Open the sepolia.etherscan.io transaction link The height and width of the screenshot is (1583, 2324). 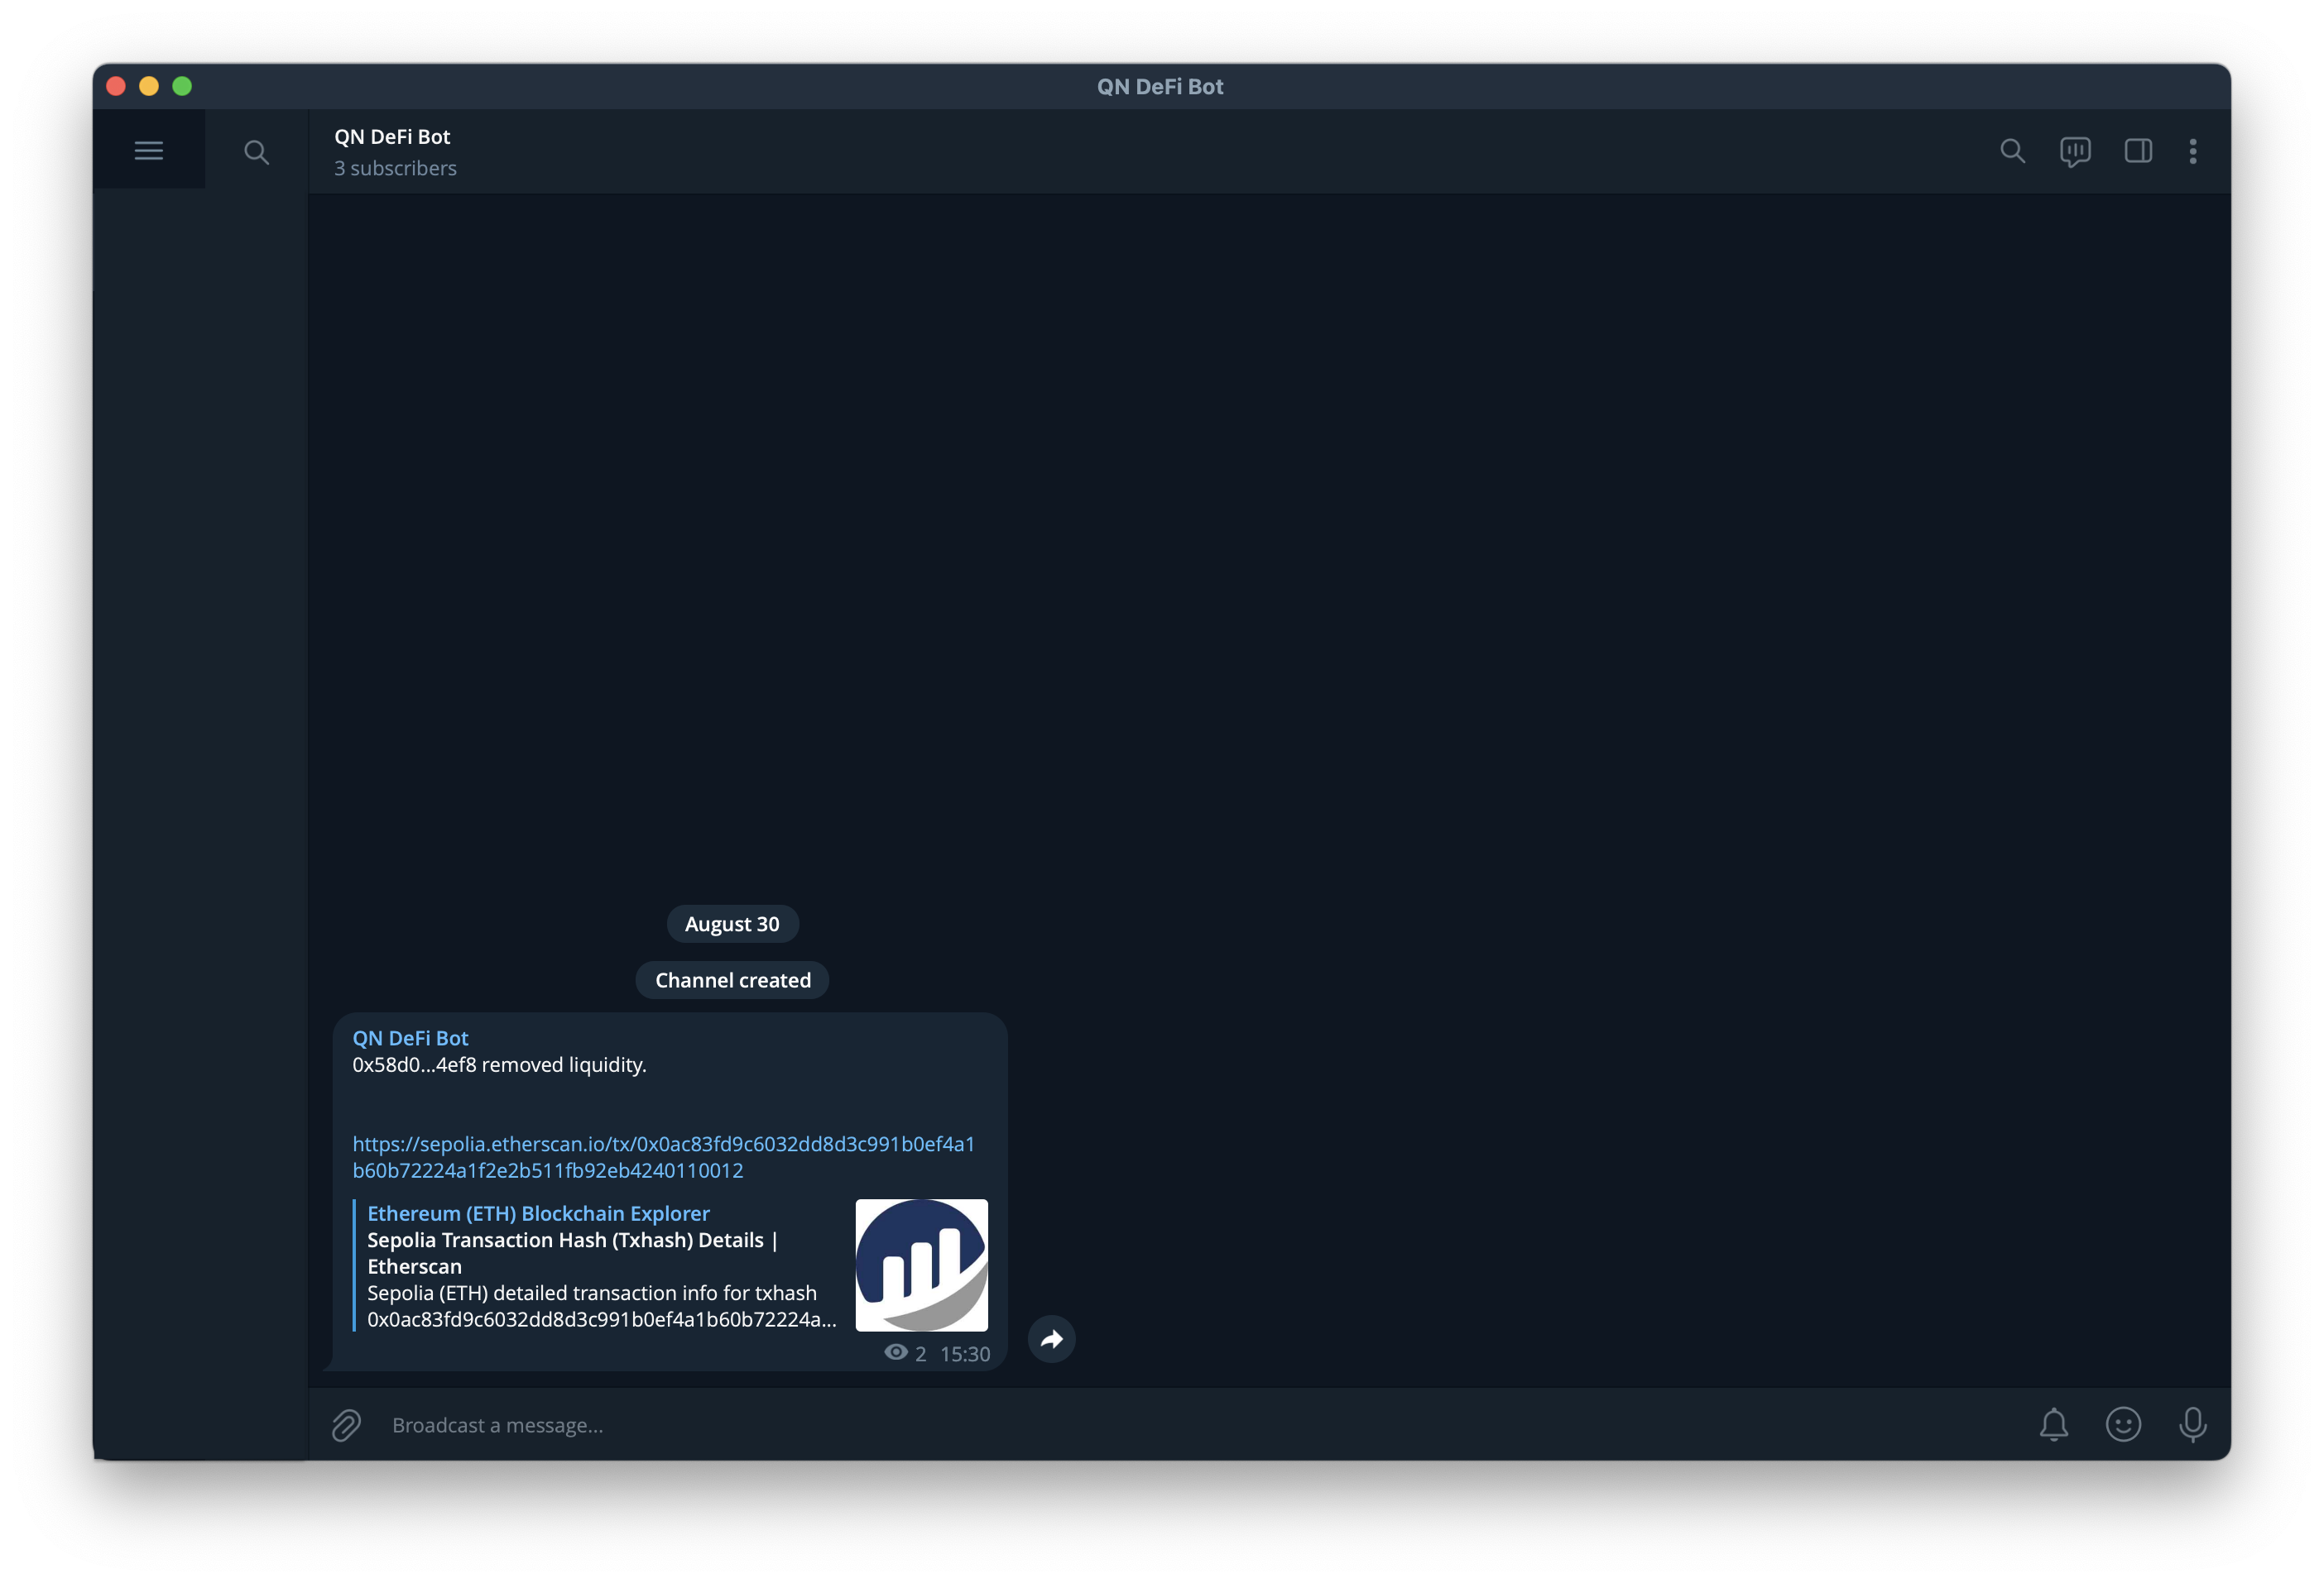pyautogui.click(x=663, y=1157)
